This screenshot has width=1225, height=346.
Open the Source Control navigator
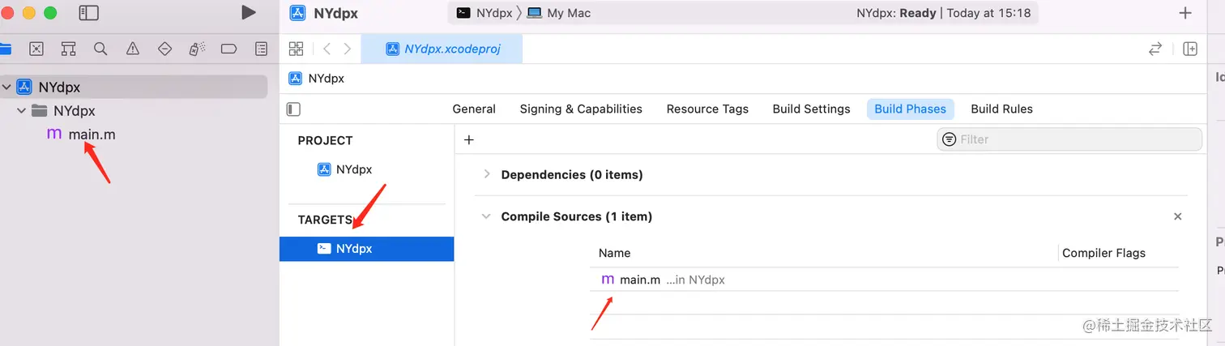click(36, 49)
